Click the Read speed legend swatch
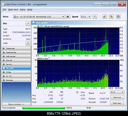 tap(44, 26)
